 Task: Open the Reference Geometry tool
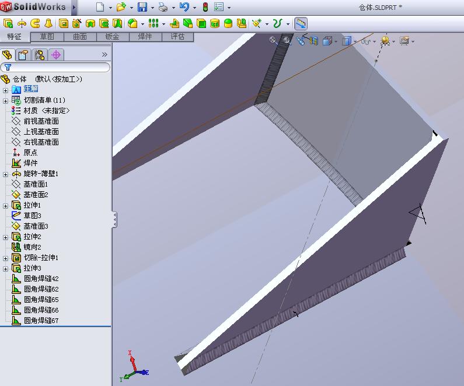[257, 23]
